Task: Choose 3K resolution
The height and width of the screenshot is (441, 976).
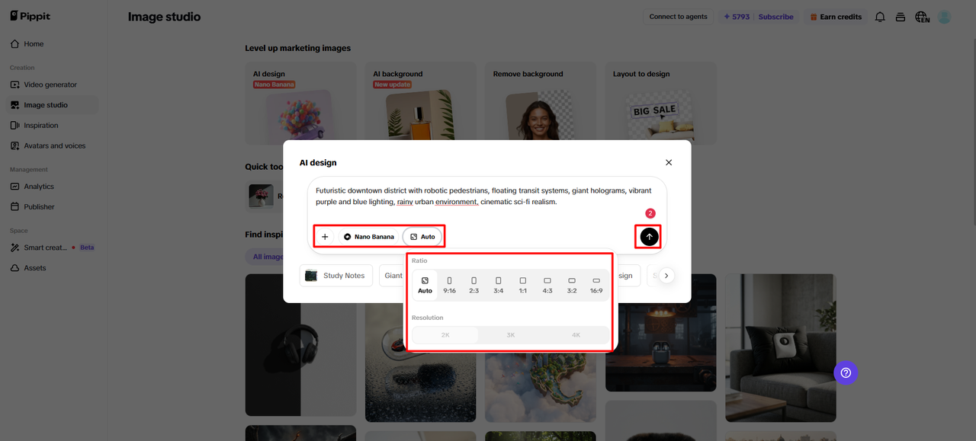Action: click(511, 335)
